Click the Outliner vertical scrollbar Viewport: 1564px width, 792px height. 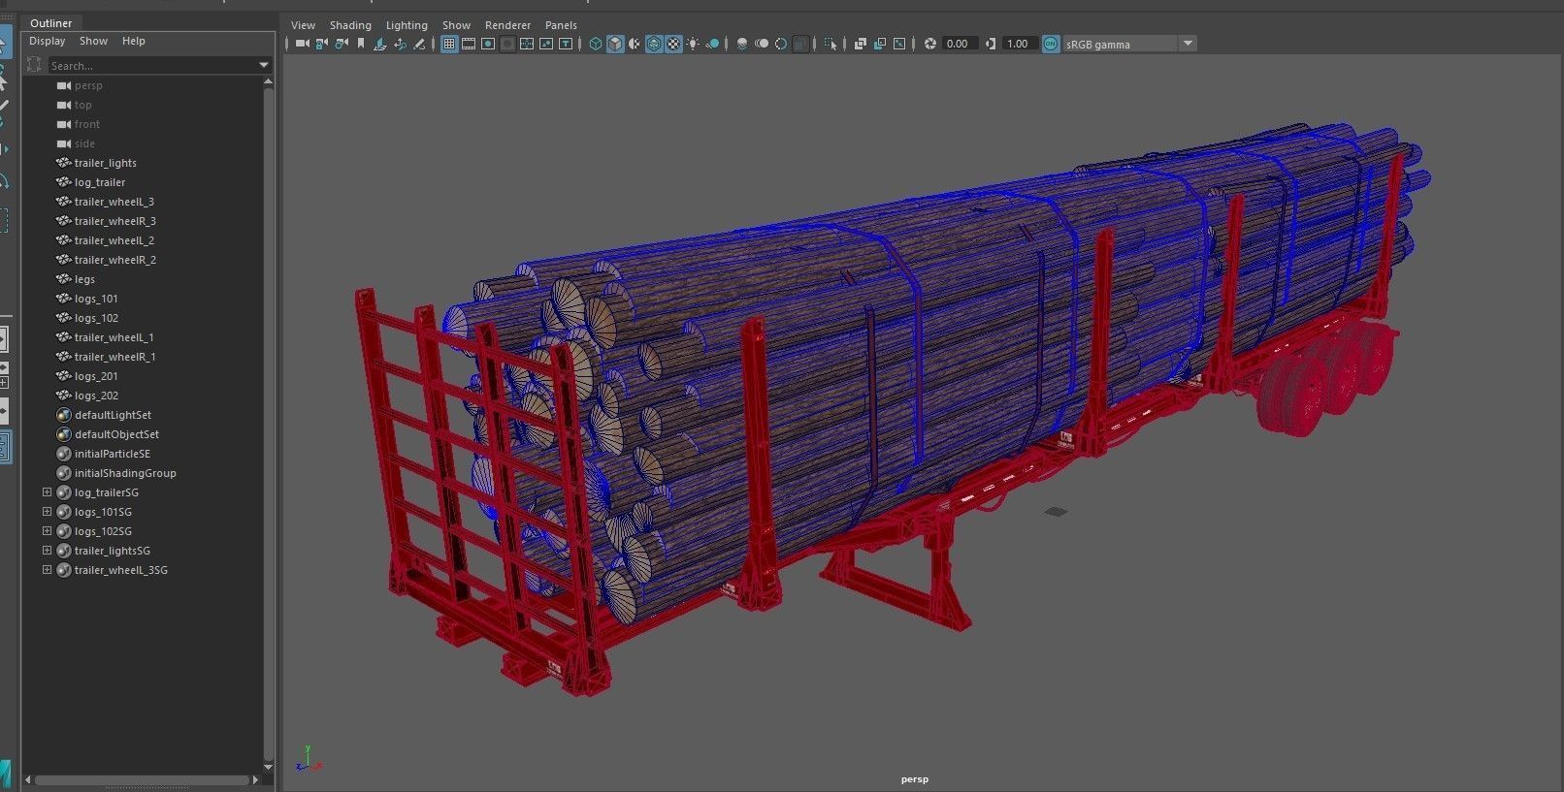[268, 423]
